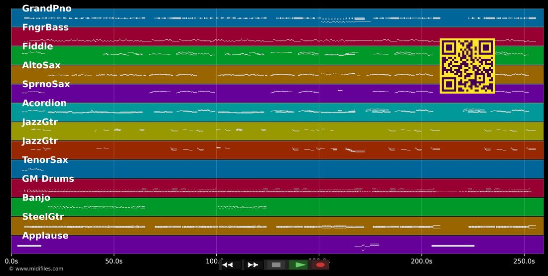
Task: Start recording with the red record button
Action: 320,265
